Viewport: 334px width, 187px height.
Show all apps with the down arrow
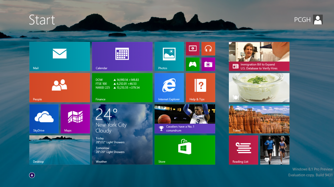pyautogui.click(x=32, y=175)
